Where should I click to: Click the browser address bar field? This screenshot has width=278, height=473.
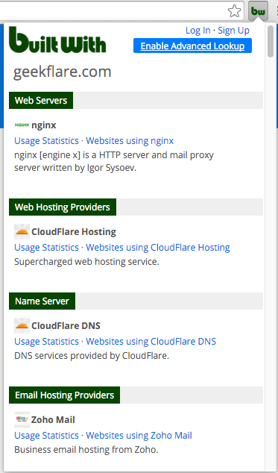point(122,11)
